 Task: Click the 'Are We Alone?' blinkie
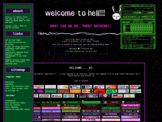tap(51, 102)
